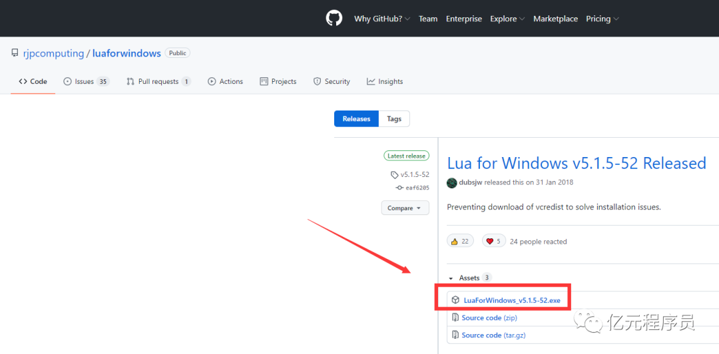The width and height of the screenshot is (719, 354).
Task: Download Source code (tar.gz)
Action: [493, 335]
